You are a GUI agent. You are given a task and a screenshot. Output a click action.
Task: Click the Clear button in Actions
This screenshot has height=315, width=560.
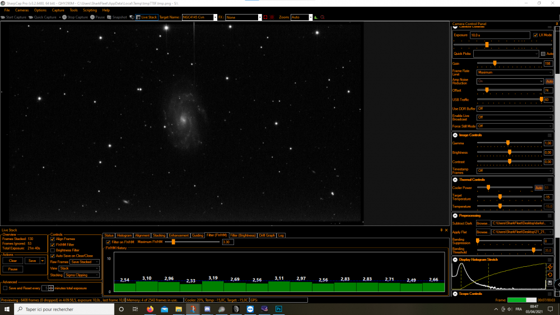coord(13,261)
